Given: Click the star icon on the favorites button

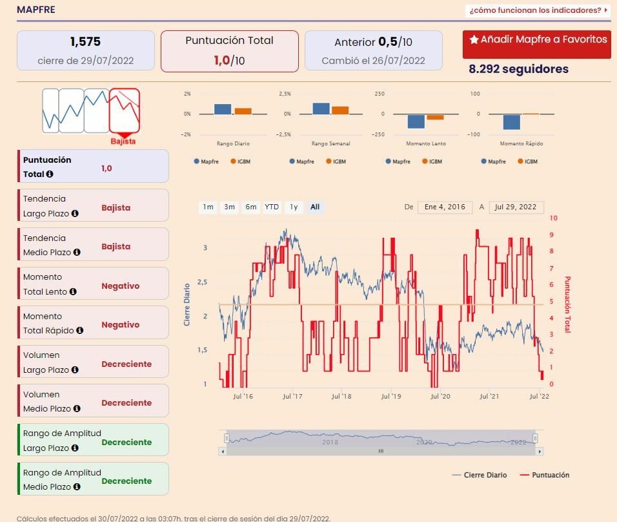Looking at the screenshot, I should tap(474, 39).
